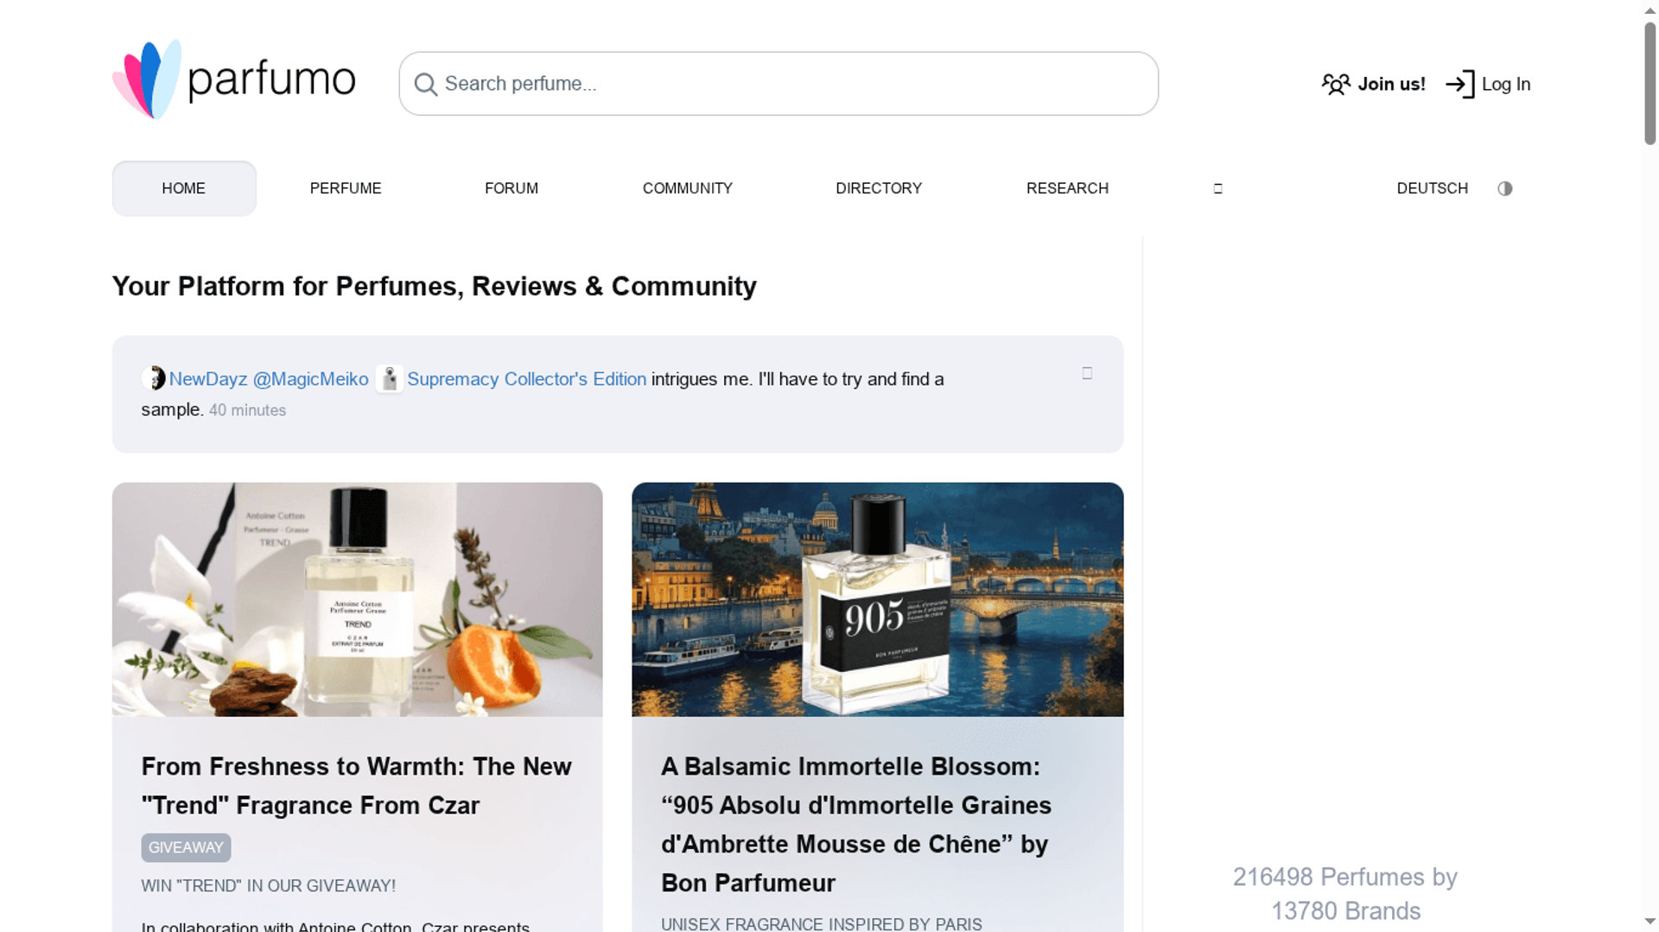Toggle dark mode with the contrast icon
The image size is (1659, 932).
pos(1504,187)
